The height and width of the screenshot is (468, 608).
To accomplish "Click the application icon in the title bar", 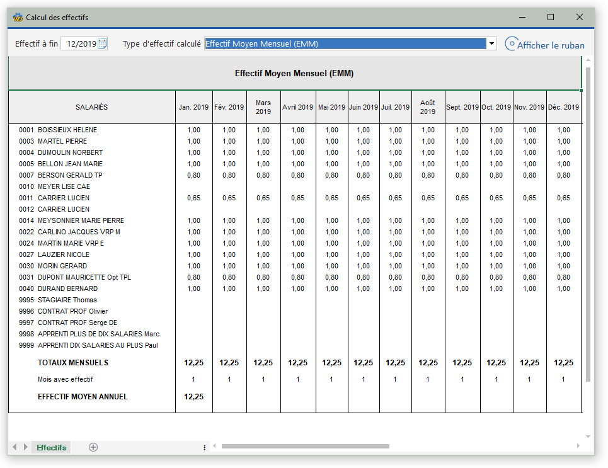I will click(x=18, y=17).
